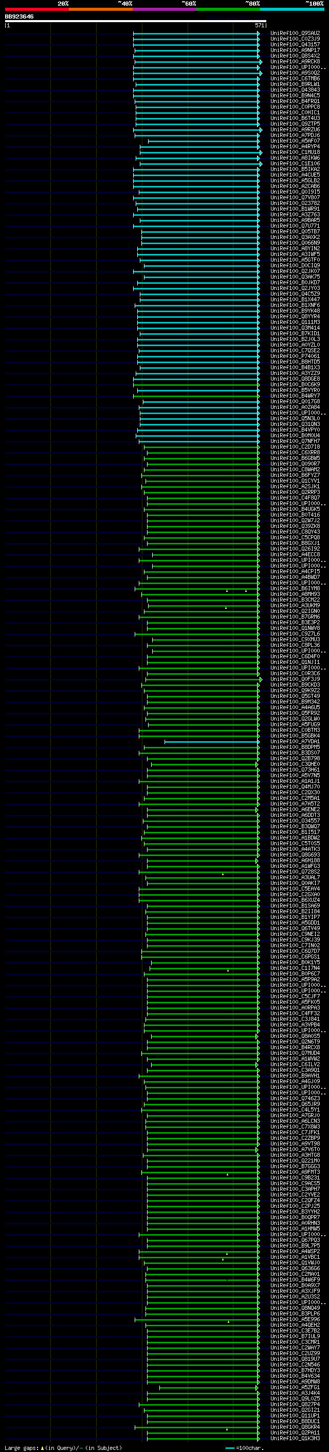329x1452 pixels.
Task: Click the UniRef100_B4WRY7 label
Action: coord(295,396)
